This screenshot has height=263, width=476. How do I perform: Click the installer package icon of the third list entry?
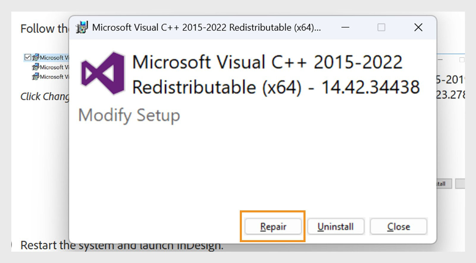coord(35,77)
